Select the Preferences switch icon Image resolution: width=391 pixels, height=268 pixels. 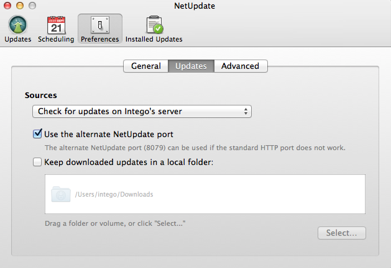pos(99,25)
